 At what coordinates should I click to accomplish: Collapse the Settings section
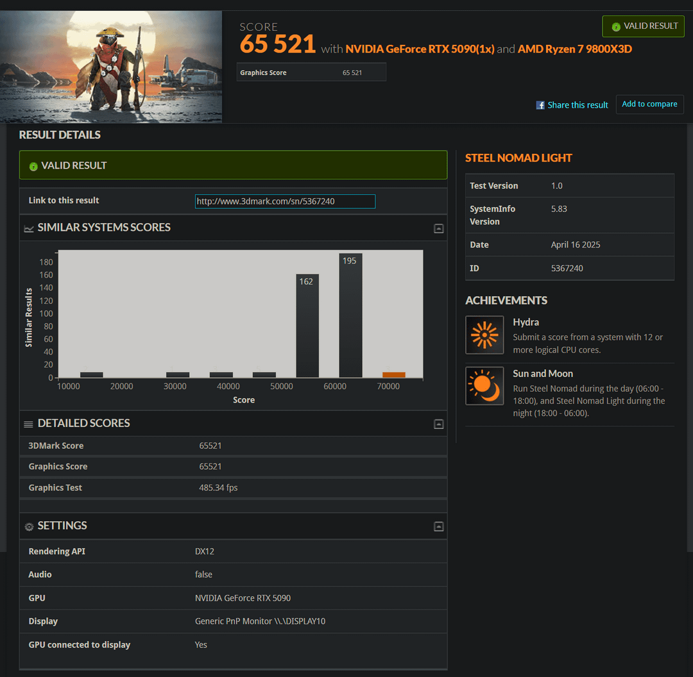click(438, 526)
